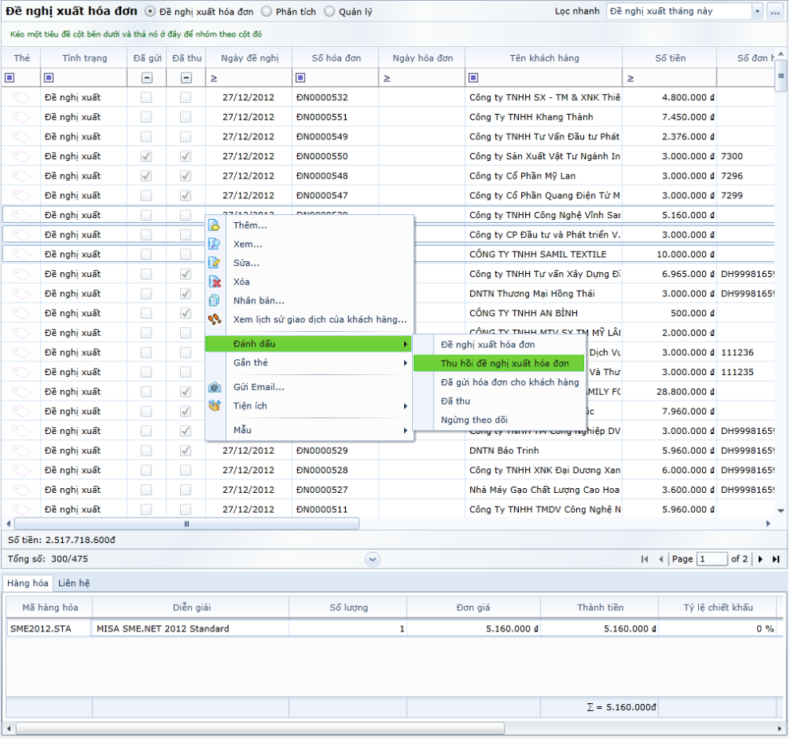Click the red Xóa delete icon
This screenshot has width=789, height=739.
[214, 282]
